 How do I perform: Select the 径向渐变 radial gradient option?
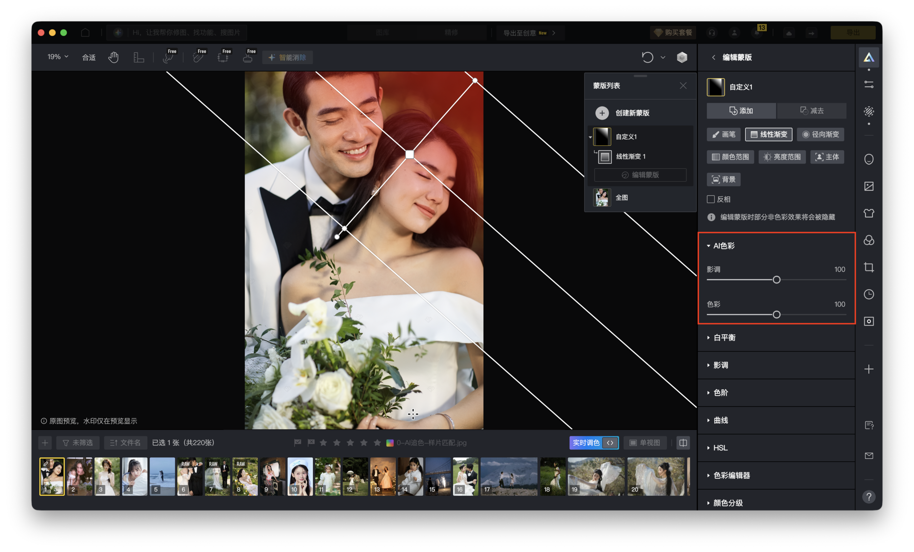[x=820, y=134]
